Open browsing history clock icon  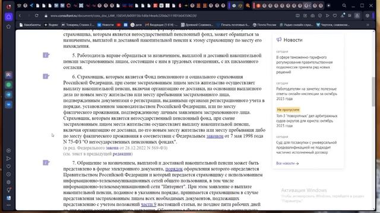pos(8,174)
